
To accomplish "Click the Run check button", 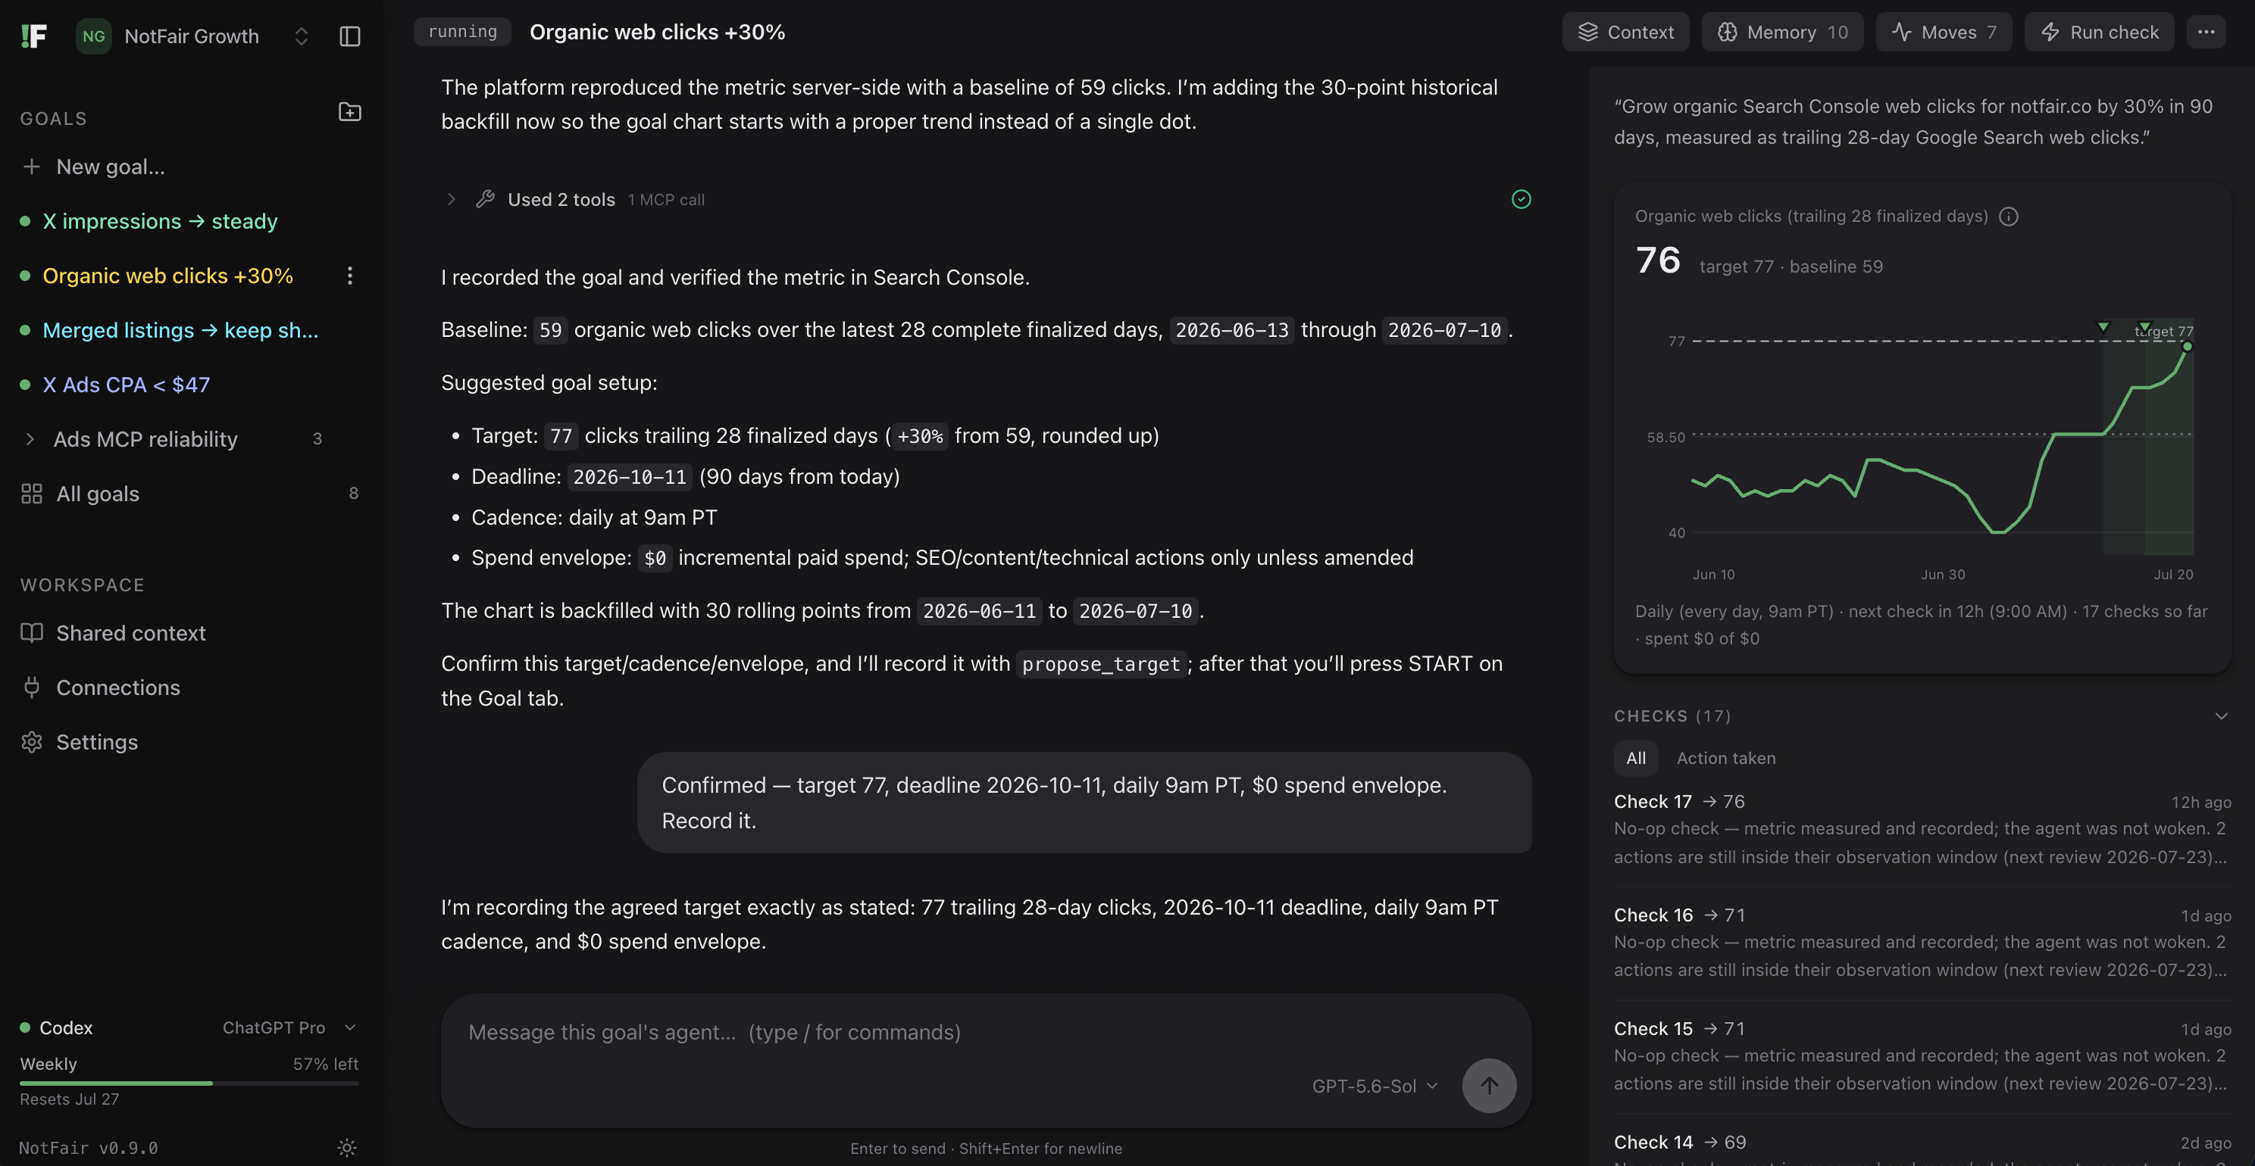I will (x=2098, y=33).
